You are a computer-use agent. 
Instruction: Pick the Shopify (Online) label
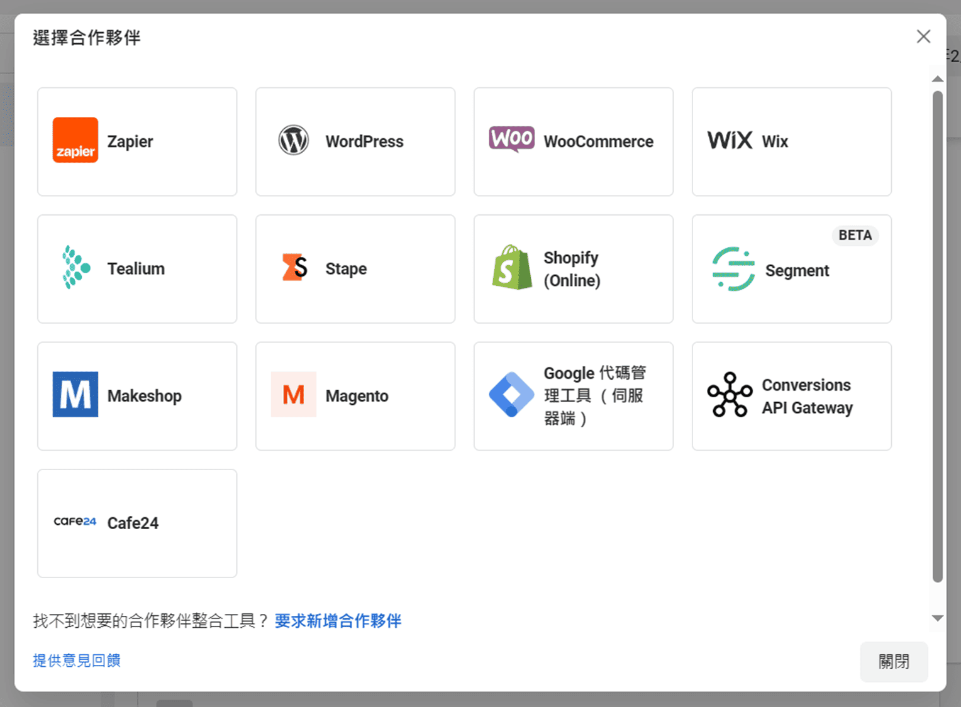572,269
